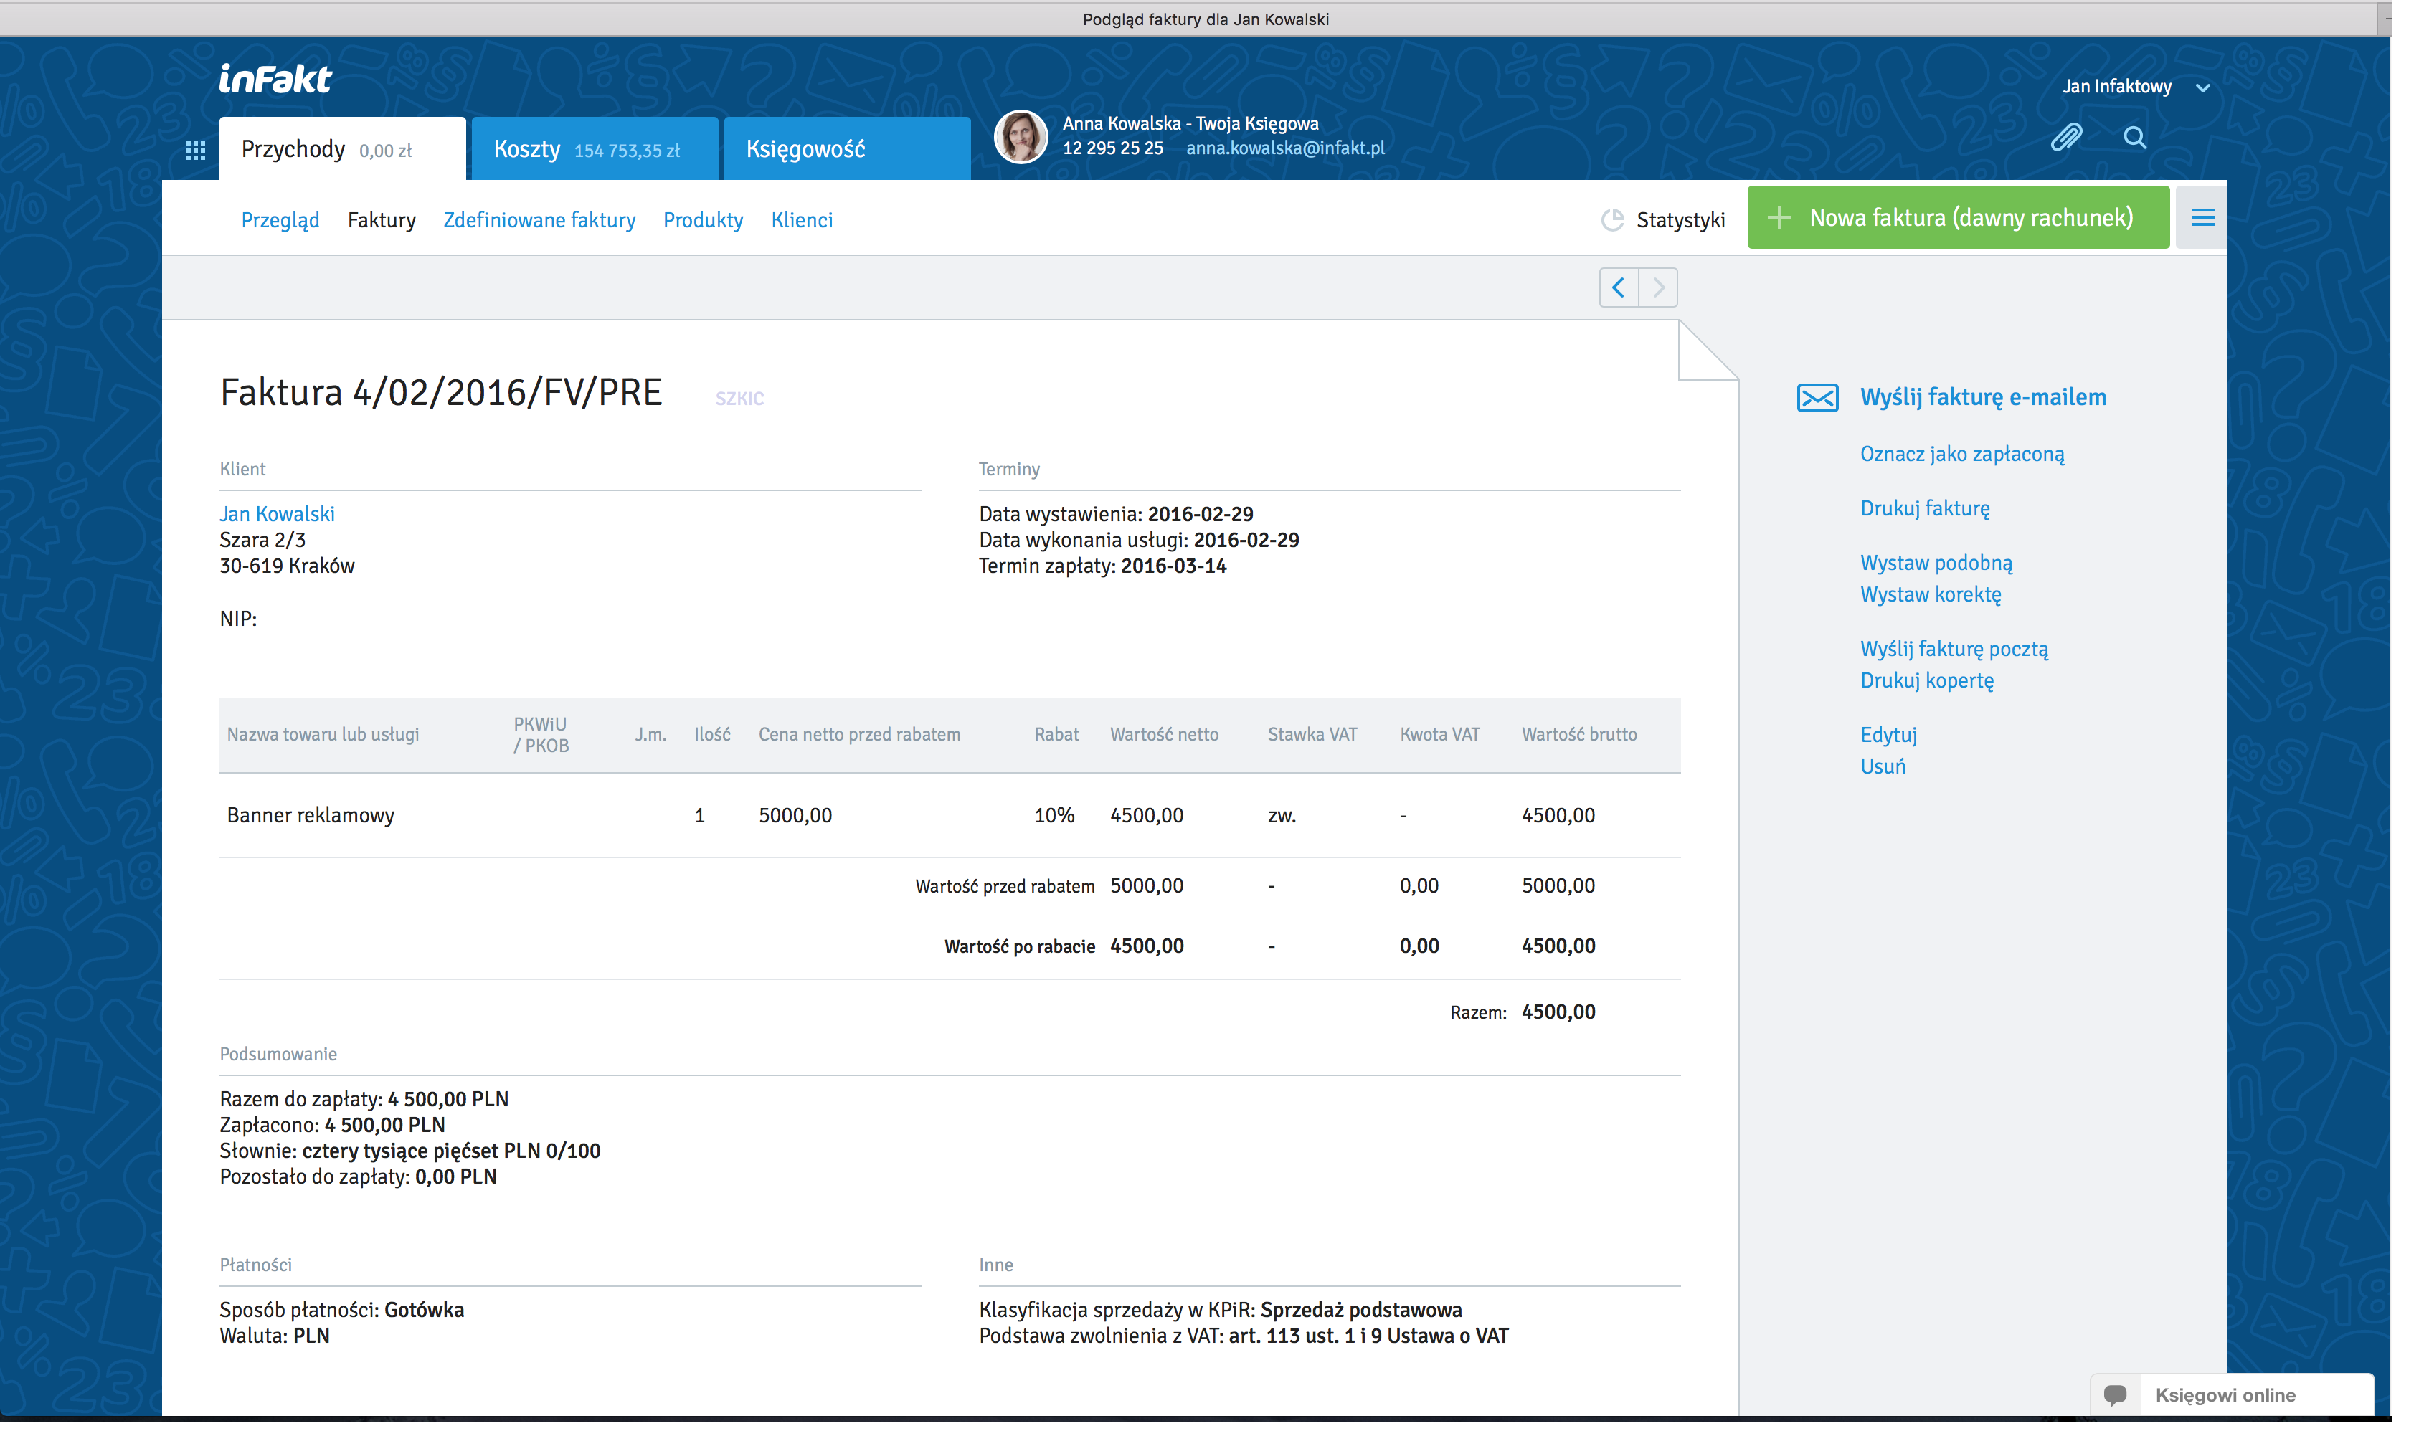
Task: Click Usuń to delete the invoice
Action: [x=1882, y=766]
